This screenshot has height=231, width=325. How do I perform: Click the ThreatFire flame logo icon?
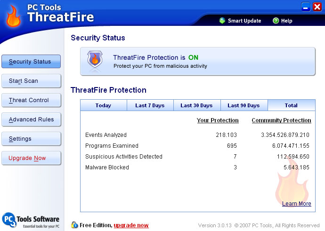coord(14,16)
